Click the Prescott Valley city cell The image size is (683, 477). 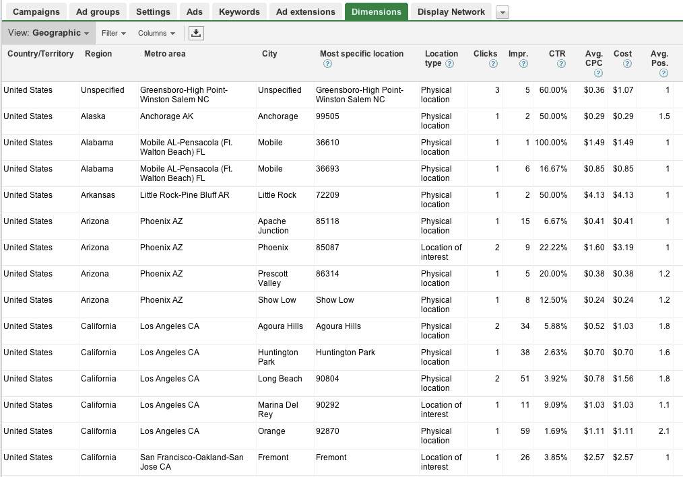pyautogui.click(x=273, y=279)
